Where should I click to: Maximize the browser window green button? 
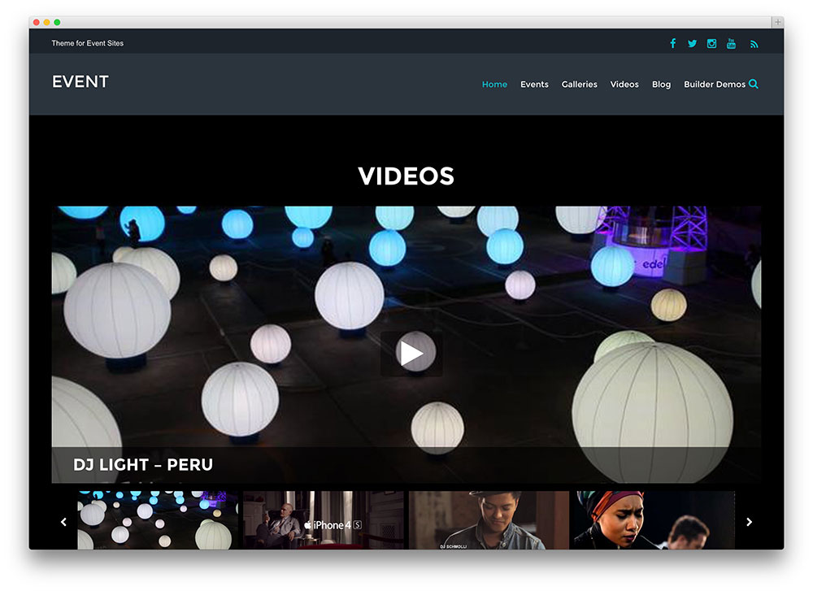click(57, 22)
